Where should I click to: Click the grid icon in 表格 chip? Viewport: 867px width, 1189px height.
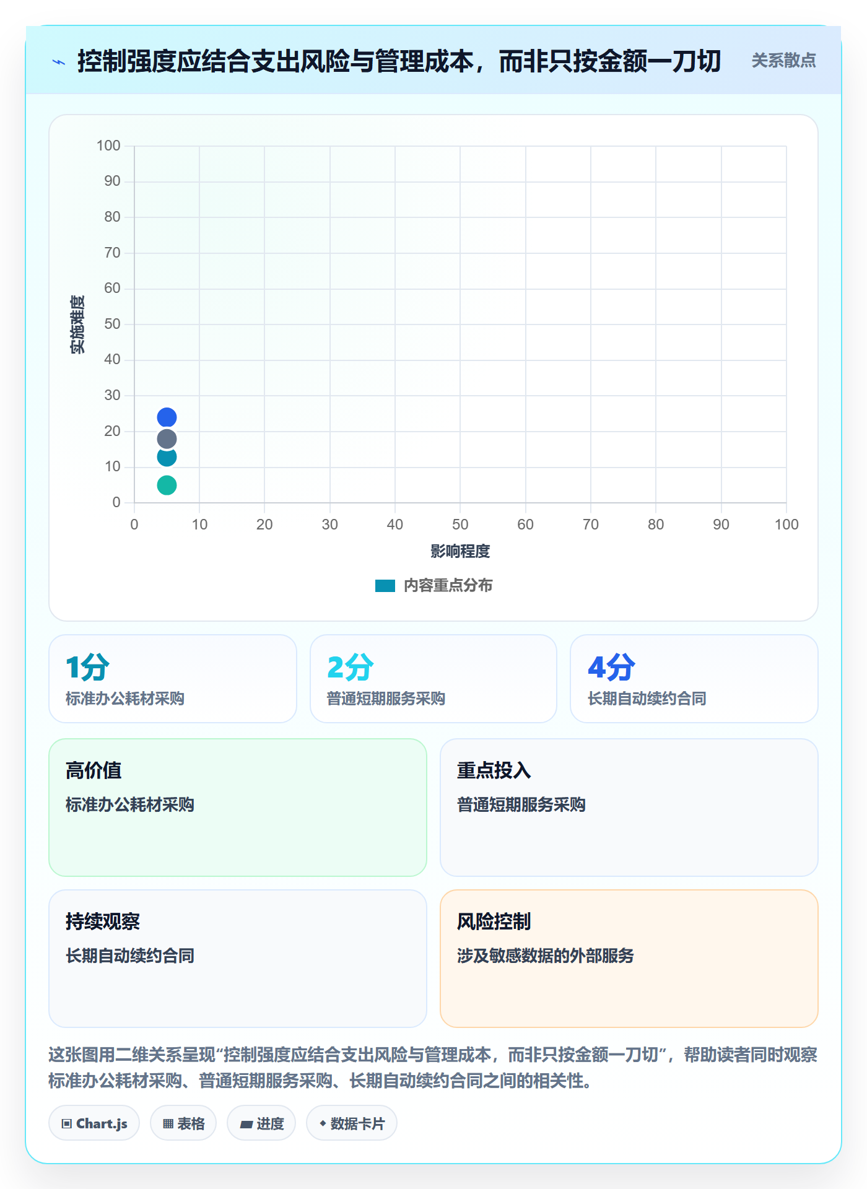(x=168, y=1124)
